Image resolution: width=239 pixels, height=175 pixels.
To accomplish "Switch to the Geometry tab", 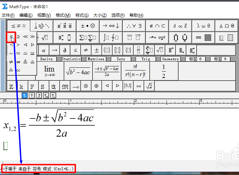I will pyautogui.click(x=171, y=59).
